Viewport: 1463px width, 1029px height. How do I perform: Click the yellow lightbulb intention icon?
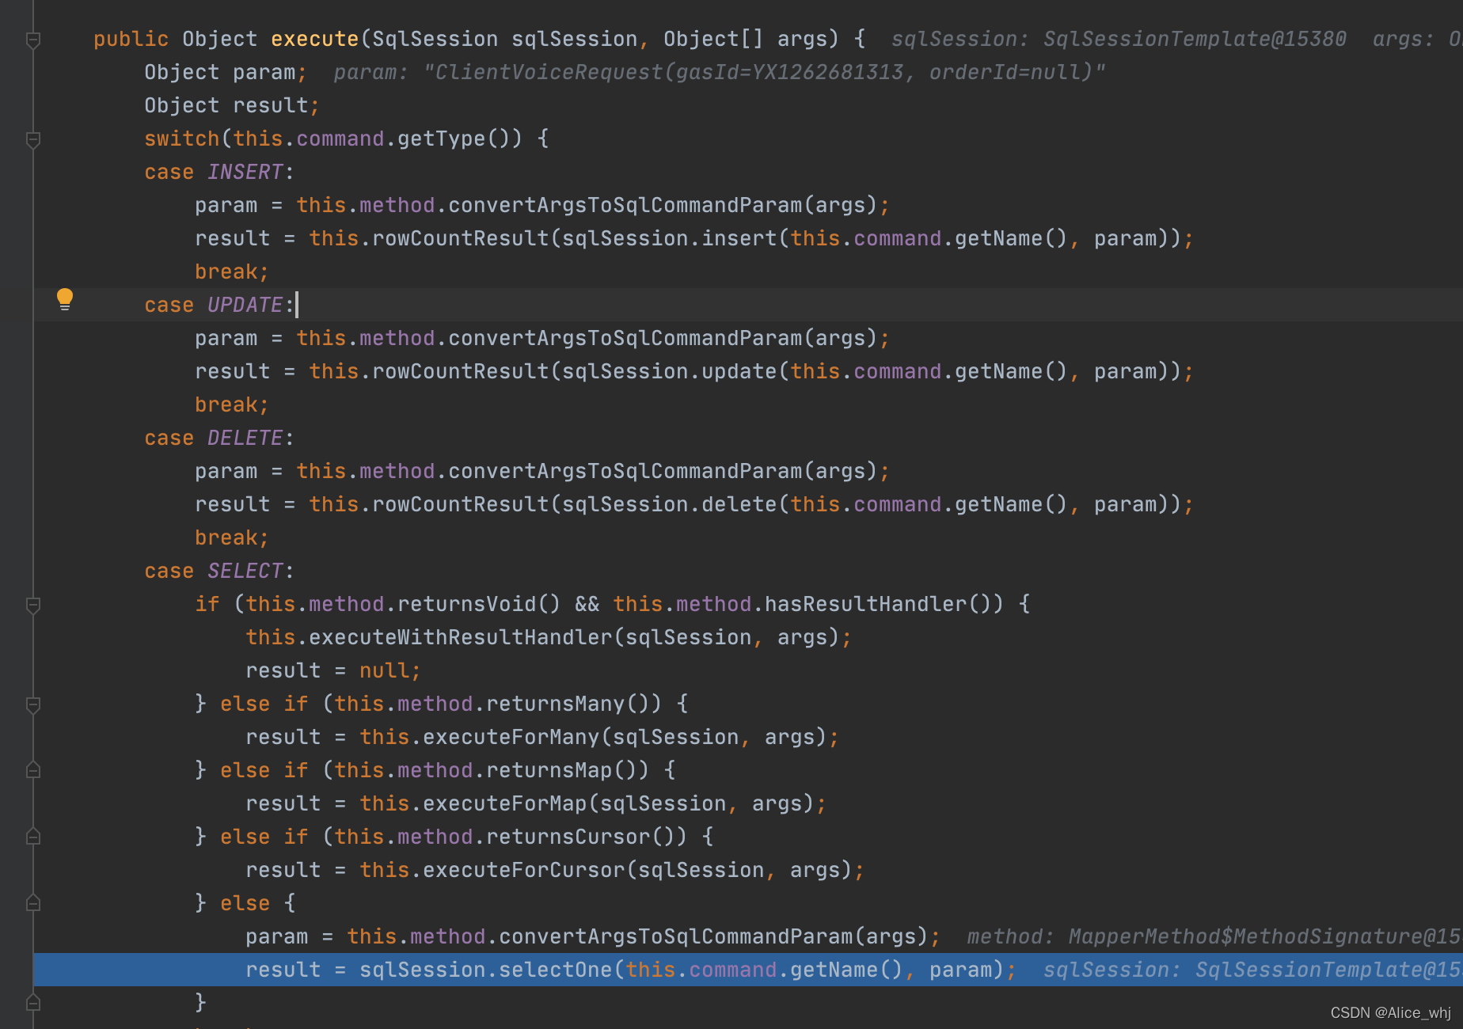[65, 299]
